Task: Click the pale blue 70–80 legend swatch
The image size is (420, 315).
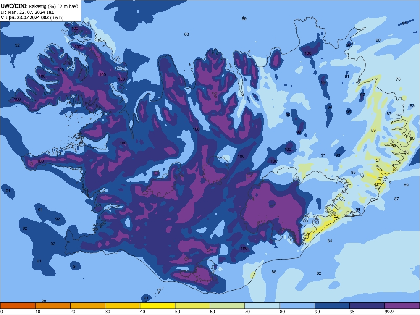Action: (x=262, y=306)
